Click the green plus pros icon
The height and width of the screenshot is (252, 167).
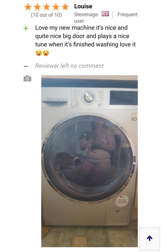click(26, 29)
